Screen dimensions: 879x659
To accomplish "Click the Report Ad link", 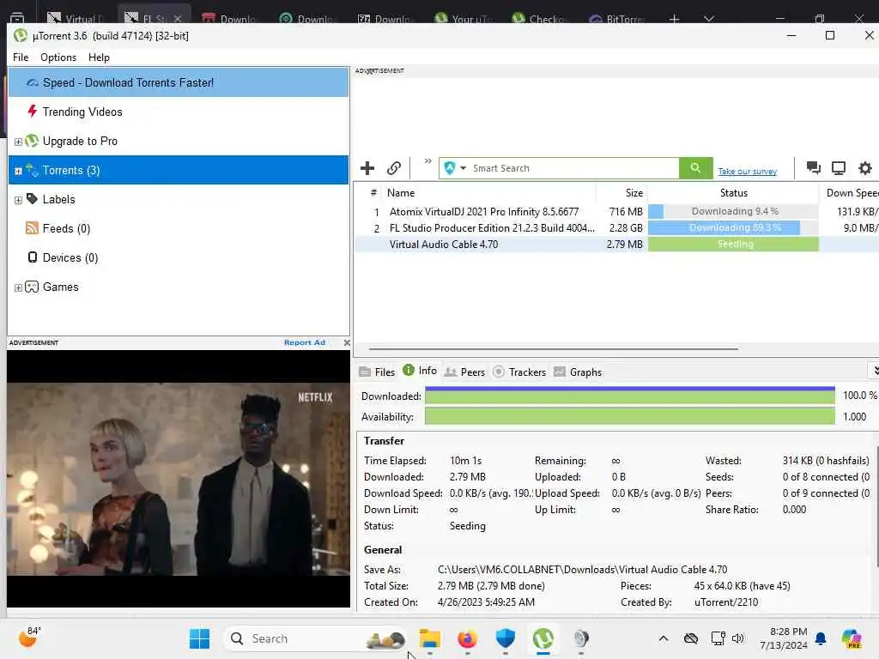I will click(x=305, y=342).
